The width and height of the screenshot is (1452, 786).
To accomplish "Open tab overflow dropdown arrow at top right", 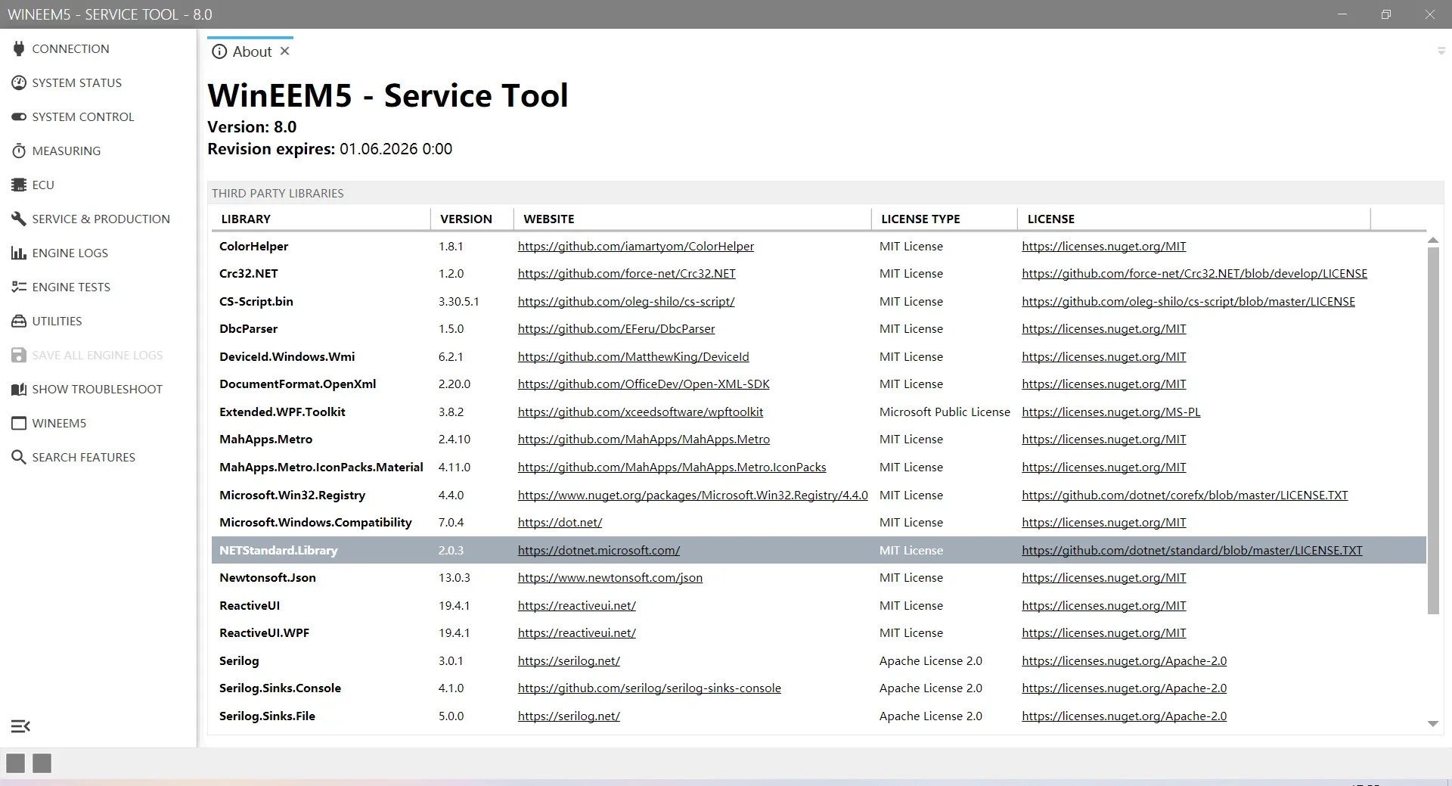I will coord(1441,51).
